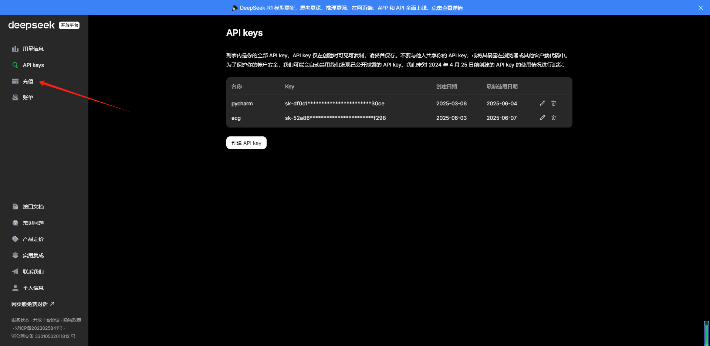This screenshot has height=346, width=710.
Task: Open the 开放平台协议 agreement link
Action: click(x=46, y=320)
